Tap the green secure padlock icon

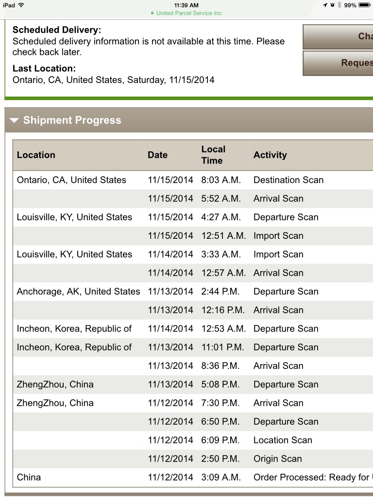pyautogui.click(x=152, y=13)
